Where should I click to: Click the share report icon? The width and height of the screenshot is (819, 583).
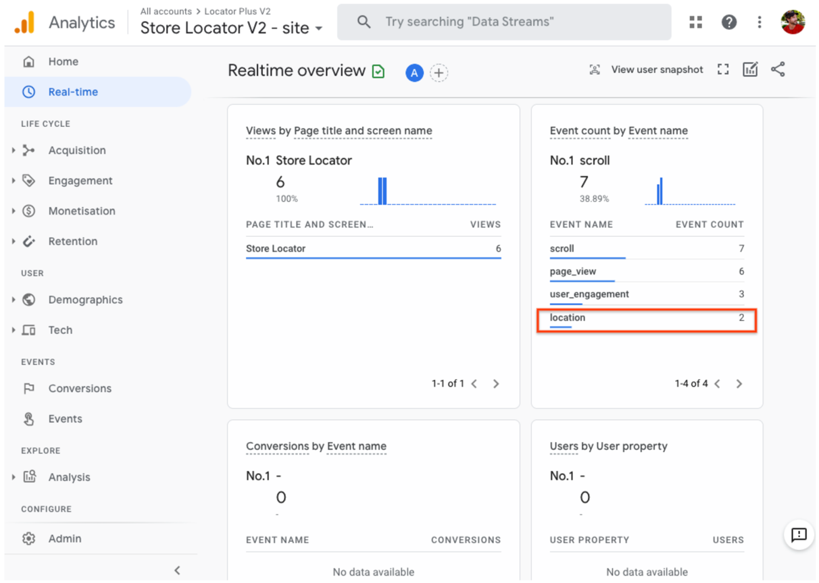click(x=778, y=70)
